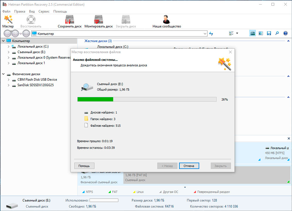Screen dimensions: 292x211
Task: Open the Правка menu
Action: (19, 11)
